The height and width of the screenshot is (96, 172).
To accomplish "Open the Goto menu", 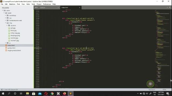I will click(x=28, y=4).
